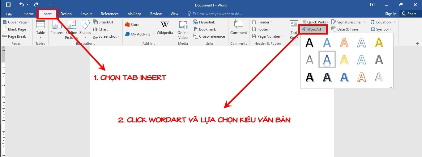Choose the light gray bottom-row WordArt style

(379, 77)
